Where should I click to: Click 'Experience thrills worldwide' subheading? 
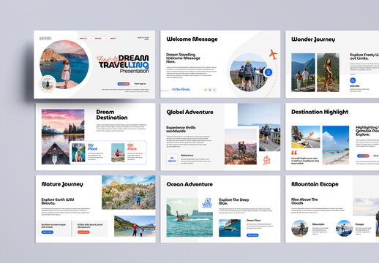pyautogui.click(x=181, y=129)
